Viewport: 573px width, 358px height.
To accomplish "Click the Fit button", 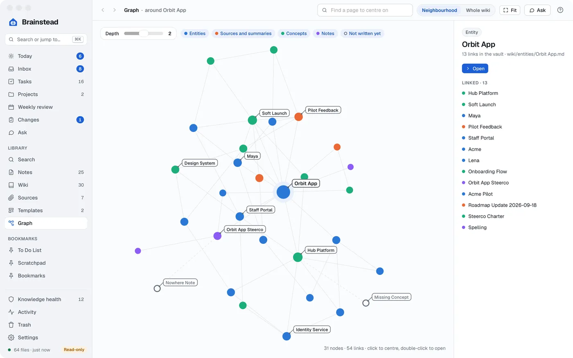I will [510, 10].
